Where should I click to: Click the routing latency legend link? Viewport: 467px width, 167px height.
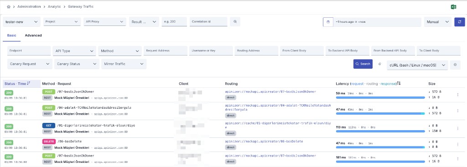(372, 84)
